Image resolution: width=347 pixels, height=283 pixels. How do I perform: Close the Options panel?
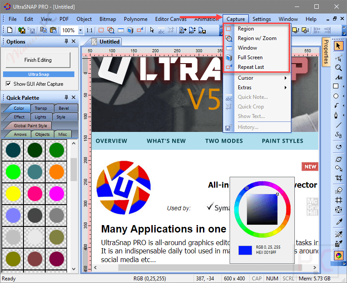[x=73, y=41]
